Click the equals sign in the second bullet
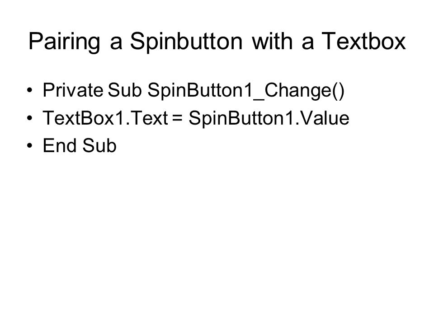This screenshot has height=325, width=434. pyautogui.click(x=177, y=118)
